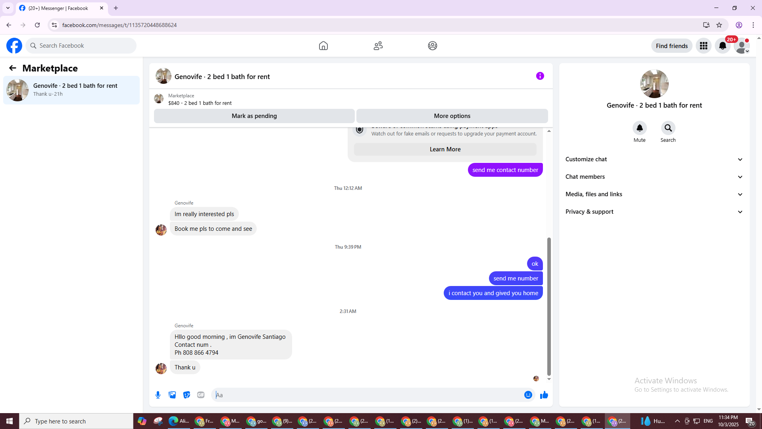Open Chrome profile icon

(x=739, y=25)
